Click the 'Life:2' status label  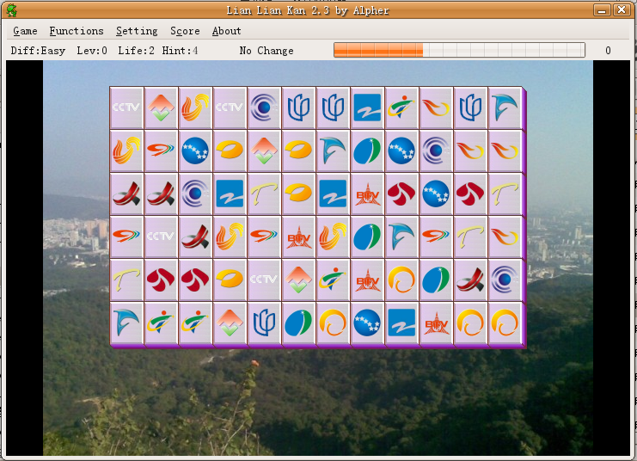coord(136,51)
